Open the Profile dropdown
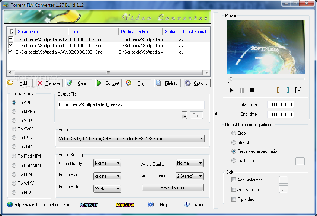This screenshot has height=216, width=317. [131, 139]
